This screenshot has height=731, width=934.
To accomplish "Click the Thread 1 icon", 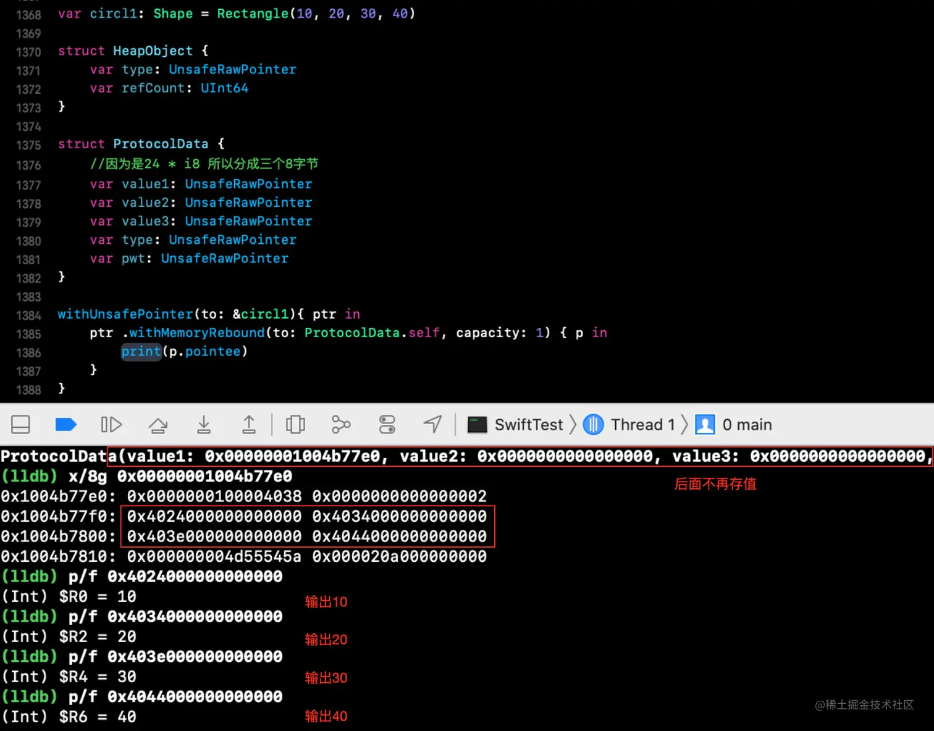I will click(593, 425).
